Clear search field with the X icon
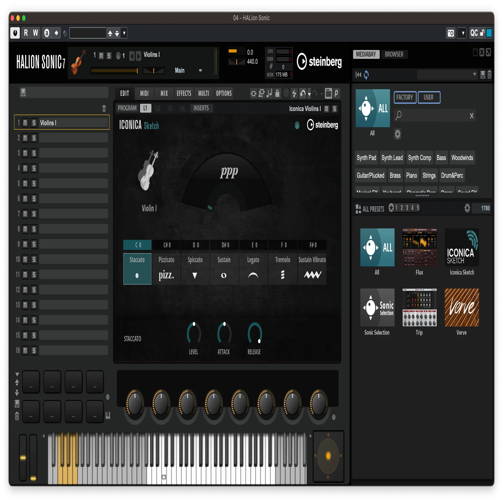Image resolution: width=503 pixels, height=503 pixels. tap(472, 116)
